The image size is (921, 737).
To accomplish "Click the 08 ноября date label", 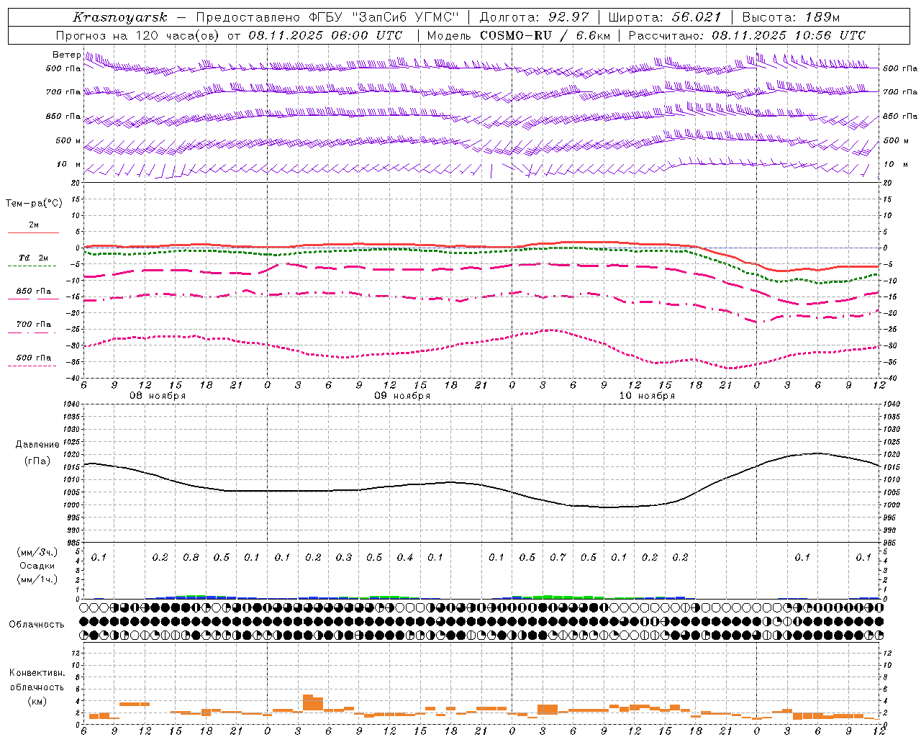I will tap(158, 396).
